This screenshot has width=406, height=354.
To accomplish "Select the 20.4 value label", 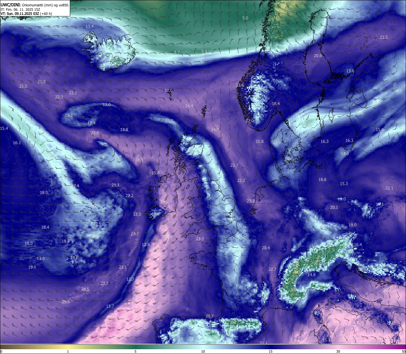I will [x=266, y=248].
